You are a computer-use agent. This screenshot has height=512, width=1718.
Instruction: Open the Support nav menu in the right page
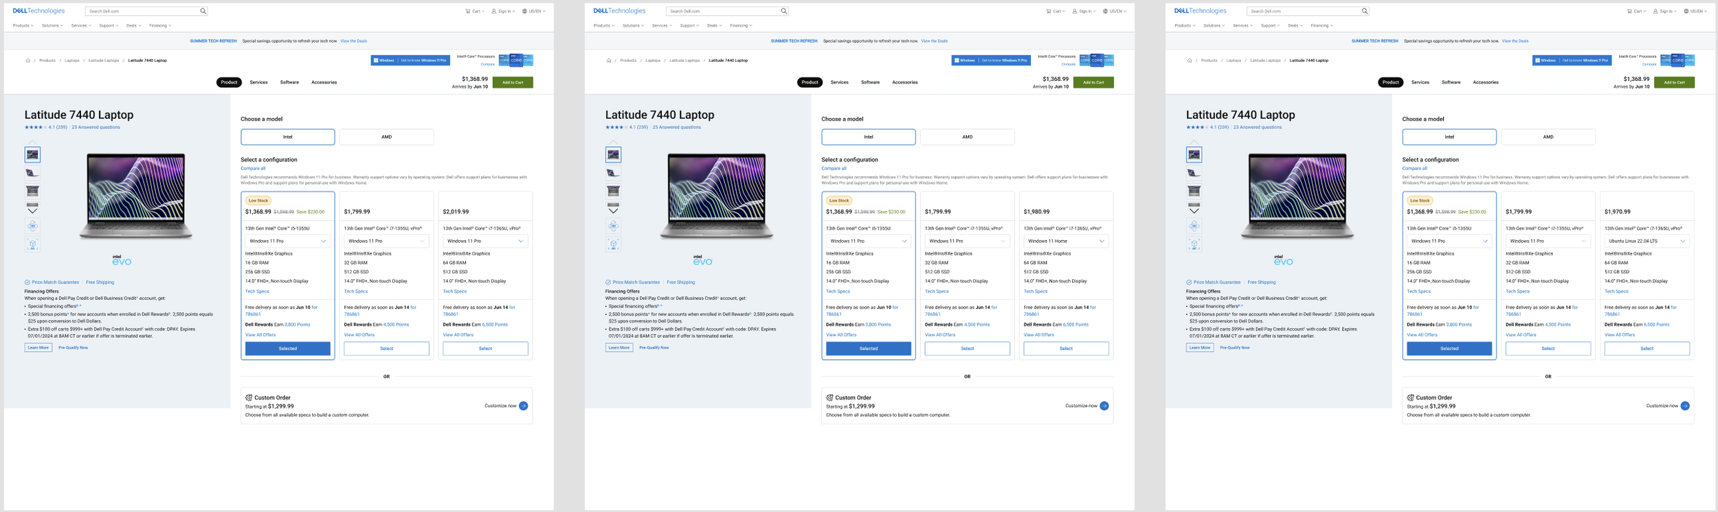[1270, 25]
